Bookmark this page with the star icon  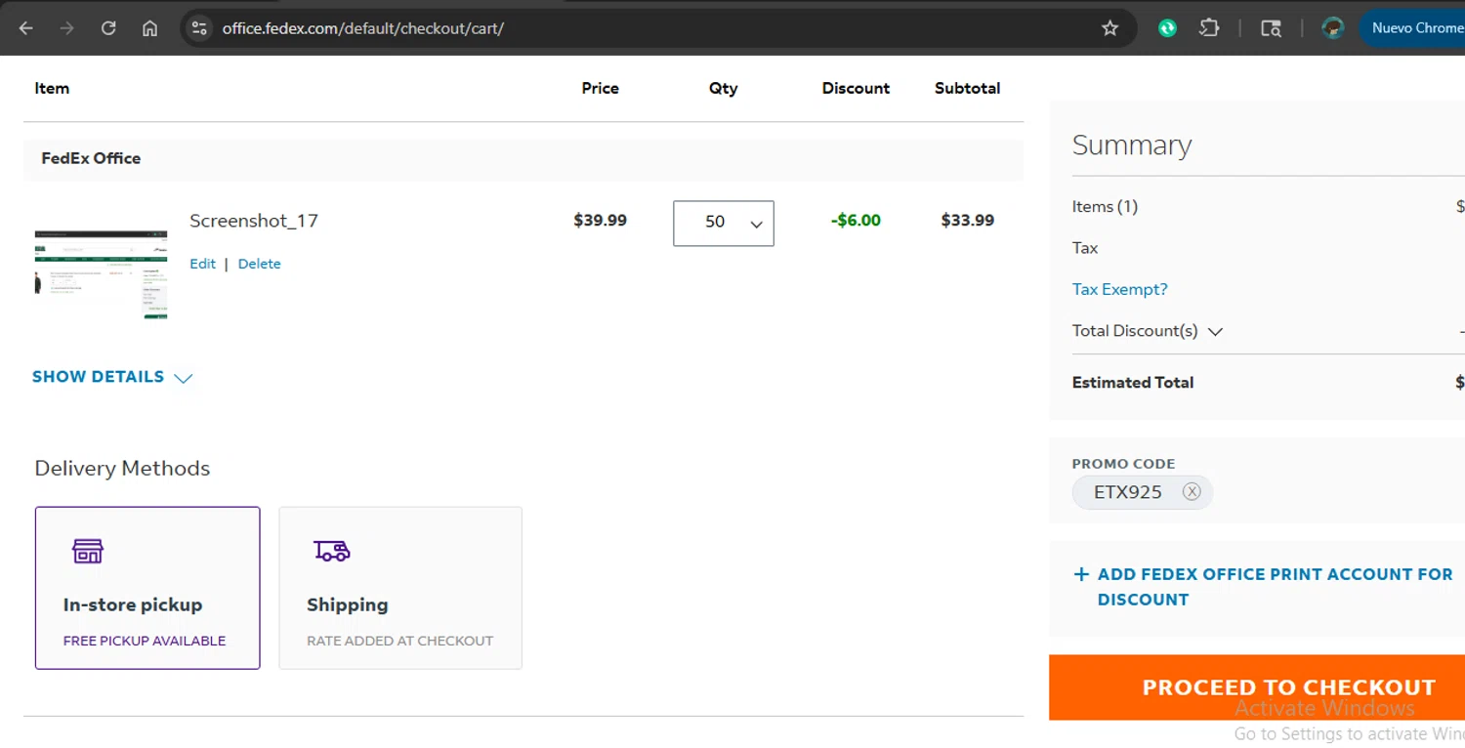1109,28
